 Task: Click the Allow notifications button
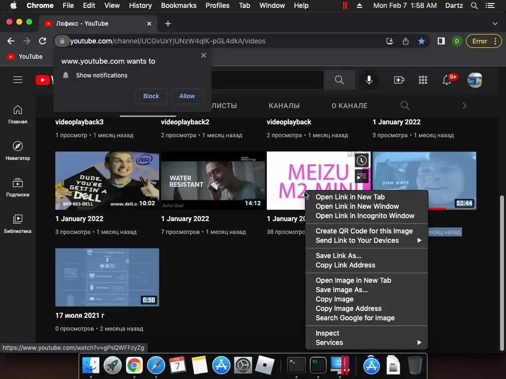coord(187,96)
